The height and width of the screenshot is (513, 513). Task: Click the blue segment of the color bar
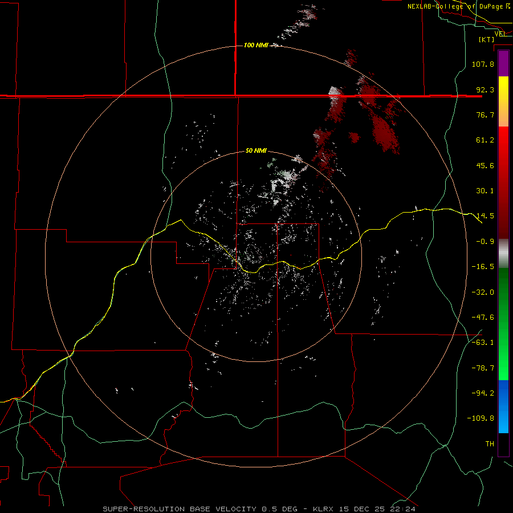coord(503,406)
